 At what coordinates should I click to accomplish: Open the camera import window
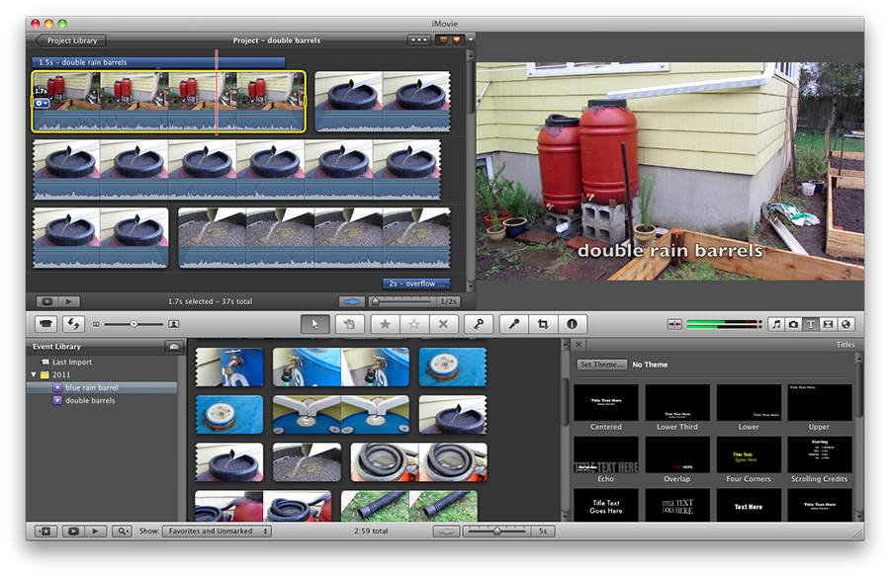pyautogui.click(x=45, y=324)
